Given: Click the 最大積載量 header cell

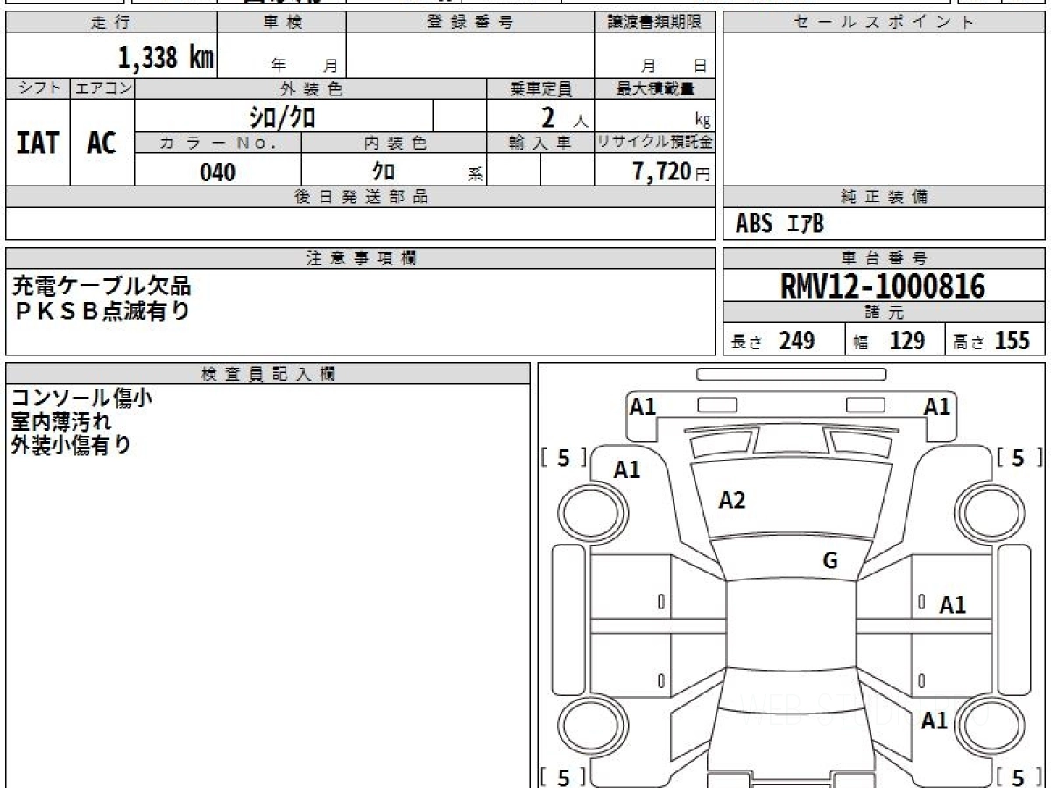Looking at the screenshot, I should pos(655,88).
